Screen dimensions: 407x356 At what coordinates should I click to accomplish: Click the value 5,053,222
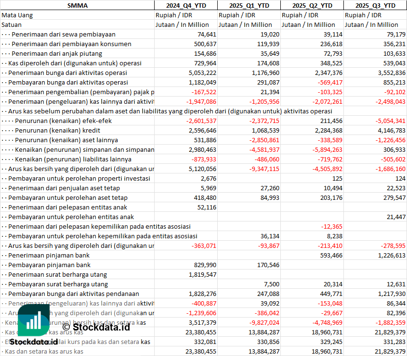click(202, 73)
